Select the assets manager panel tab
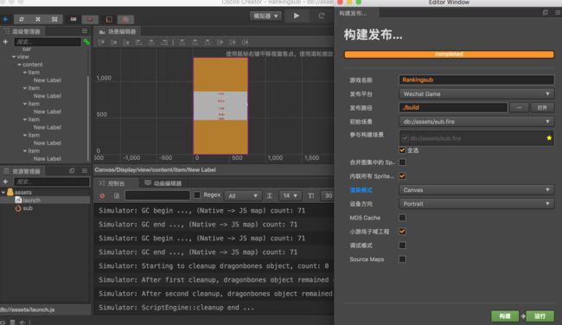Screen dimensions: 562x325 click(22, 171)
